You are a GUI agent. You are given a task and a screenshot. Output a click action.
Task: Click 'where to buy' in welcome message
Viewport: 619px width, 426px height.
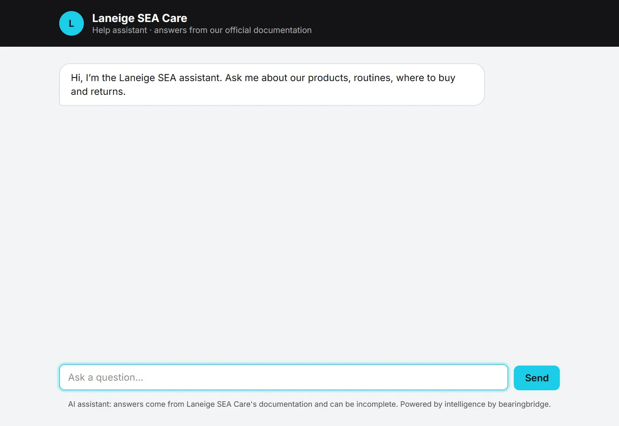click(426, 78)
